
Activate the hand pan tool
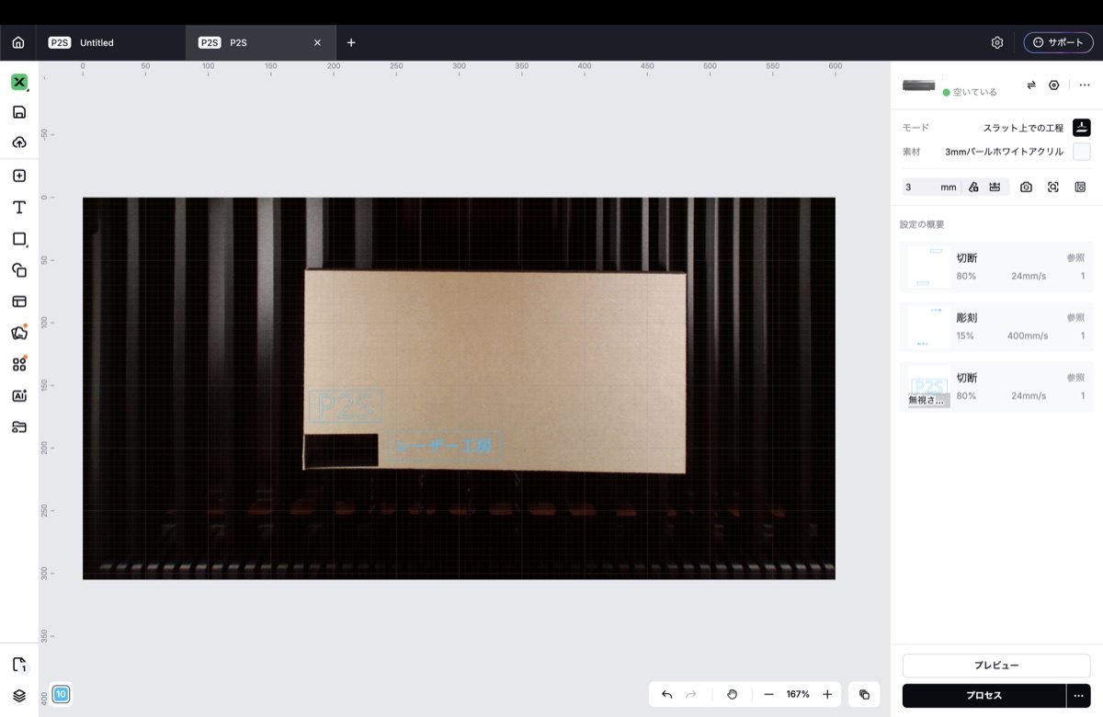pos(732,694)
